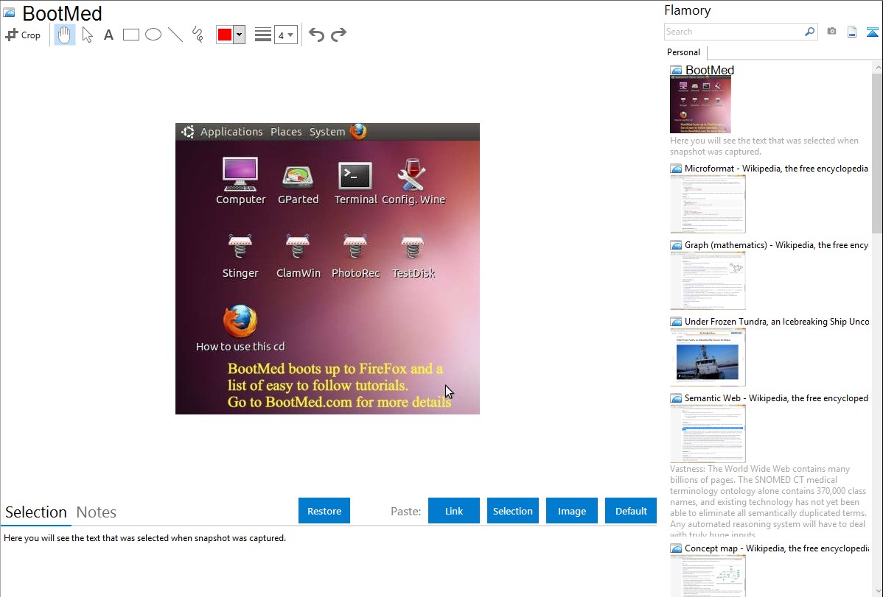Pick the rectangle shape tool
Viewport: 883px width, 597px height.
[x=131, y=35]
